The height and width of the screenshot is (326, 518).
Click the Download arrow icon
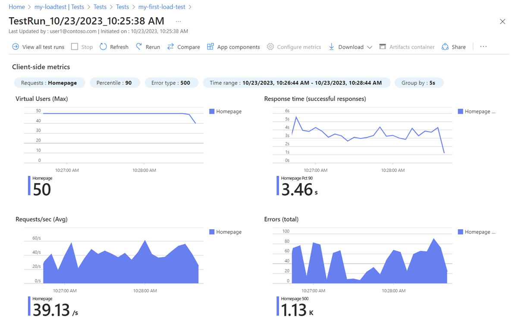tap(332, 47)
